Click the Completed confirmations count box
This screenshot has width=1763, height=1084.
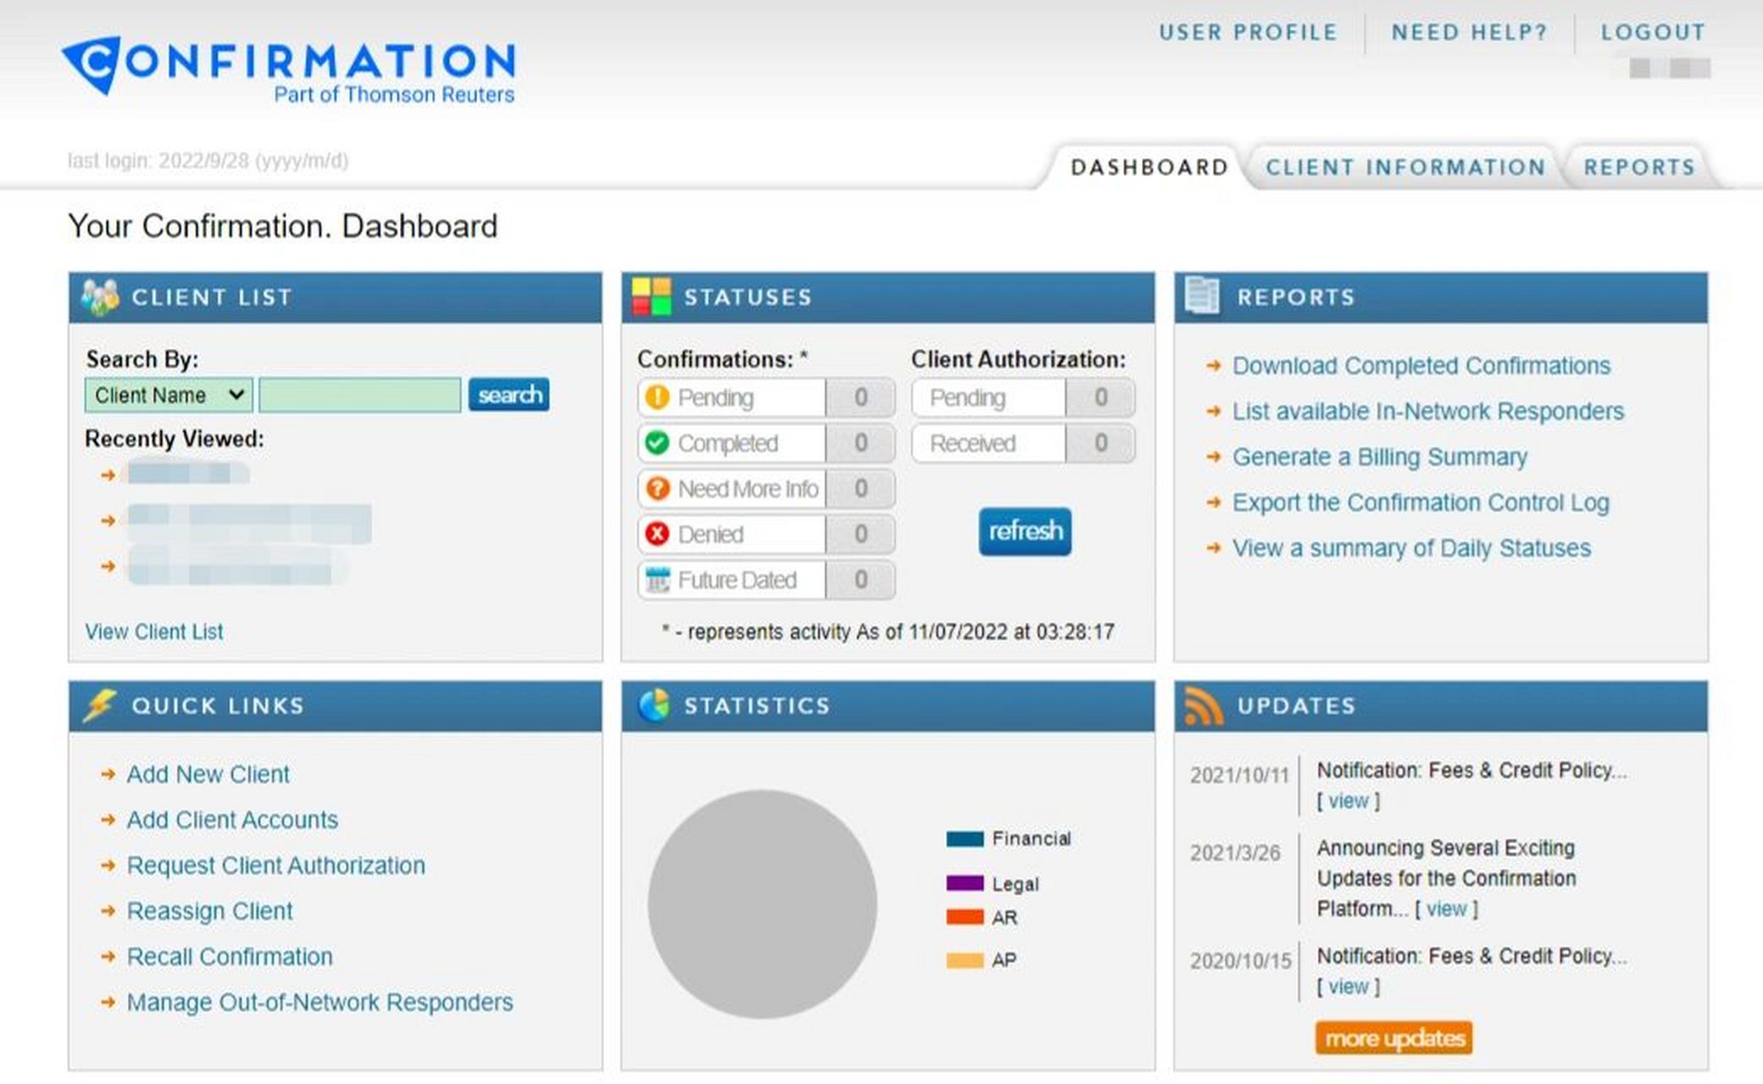click(x=860, y=443)
